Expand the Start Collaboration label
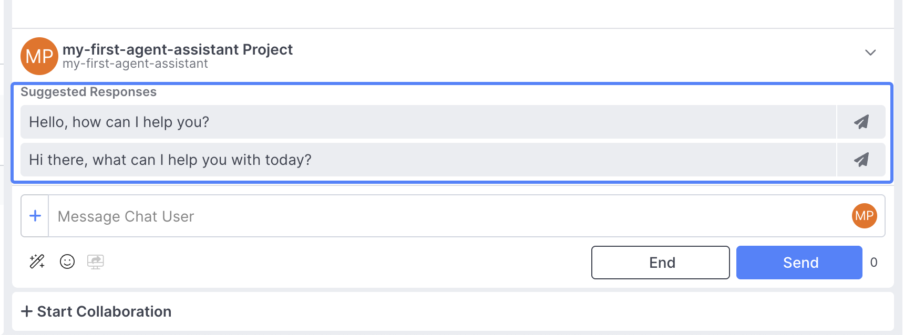The height and width of the screenshot is (335, 904). pyautogui.click(x=104, y=311)
